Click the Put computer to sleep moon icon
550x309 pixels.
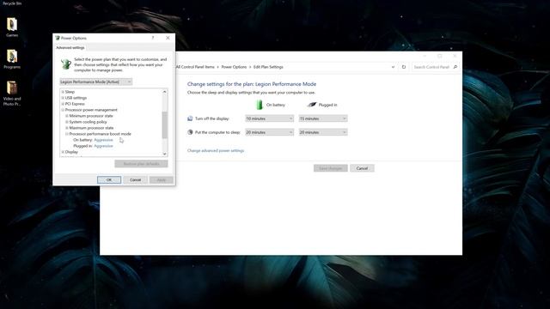coord(190,132)
